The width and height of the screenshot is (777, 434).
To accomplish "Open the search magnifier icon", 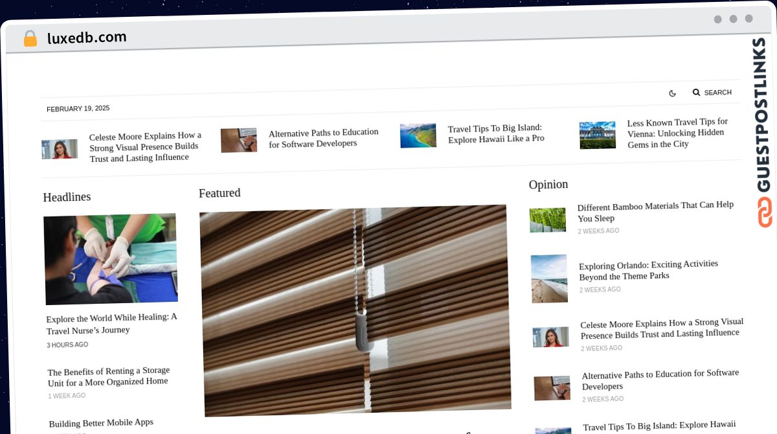I will click(x=696, y=93).
